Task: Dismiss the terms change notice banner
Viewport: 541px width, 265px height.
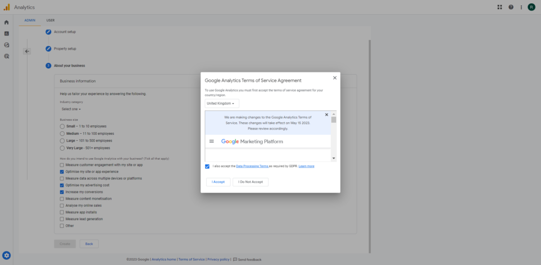Action: click(327, 115)
